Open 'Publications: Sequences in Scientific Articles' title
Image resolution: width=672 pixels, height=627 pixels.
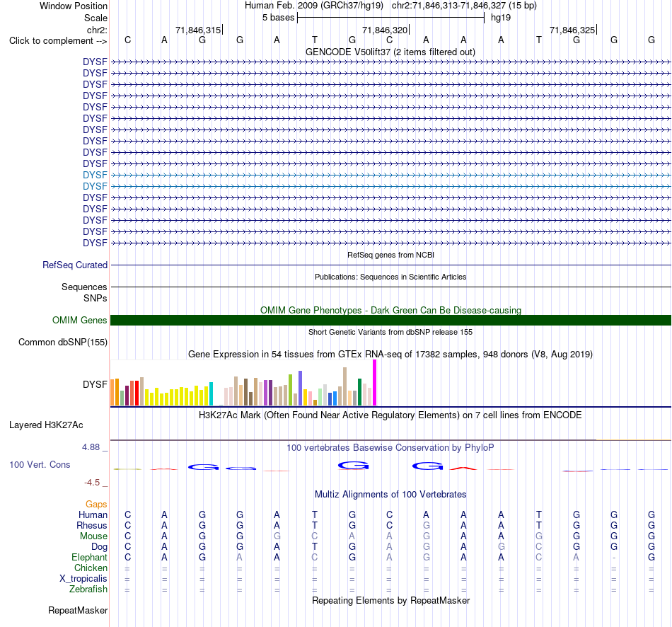(390, 277)
